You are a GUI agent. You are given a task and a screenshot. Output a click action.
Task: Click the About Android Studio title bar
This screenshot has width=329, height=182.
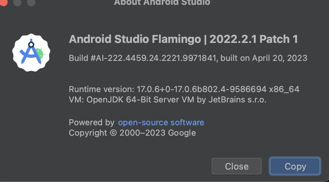tap(162, 2)
